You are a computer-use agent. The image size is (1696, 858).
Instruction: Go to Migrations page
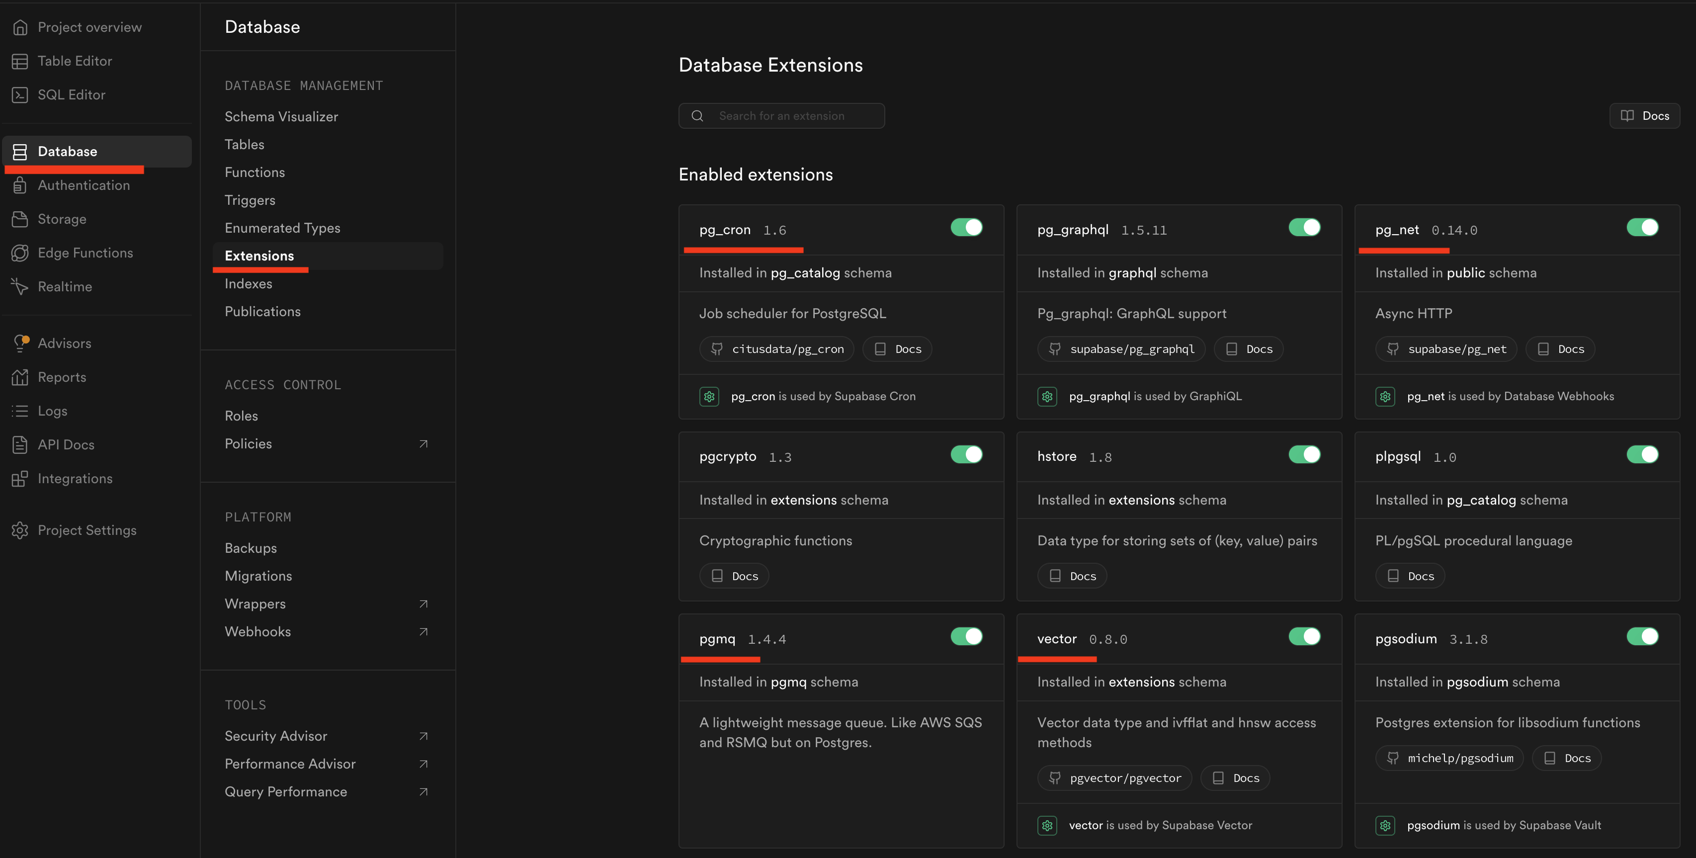click(x=258, y=576)
